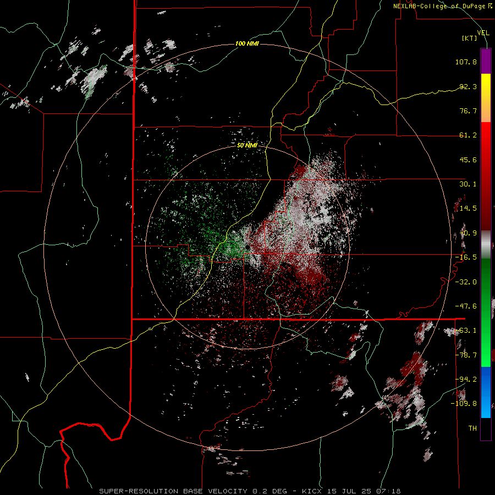Click the VEL legend title
495x495 pixels.
point(483,33)
